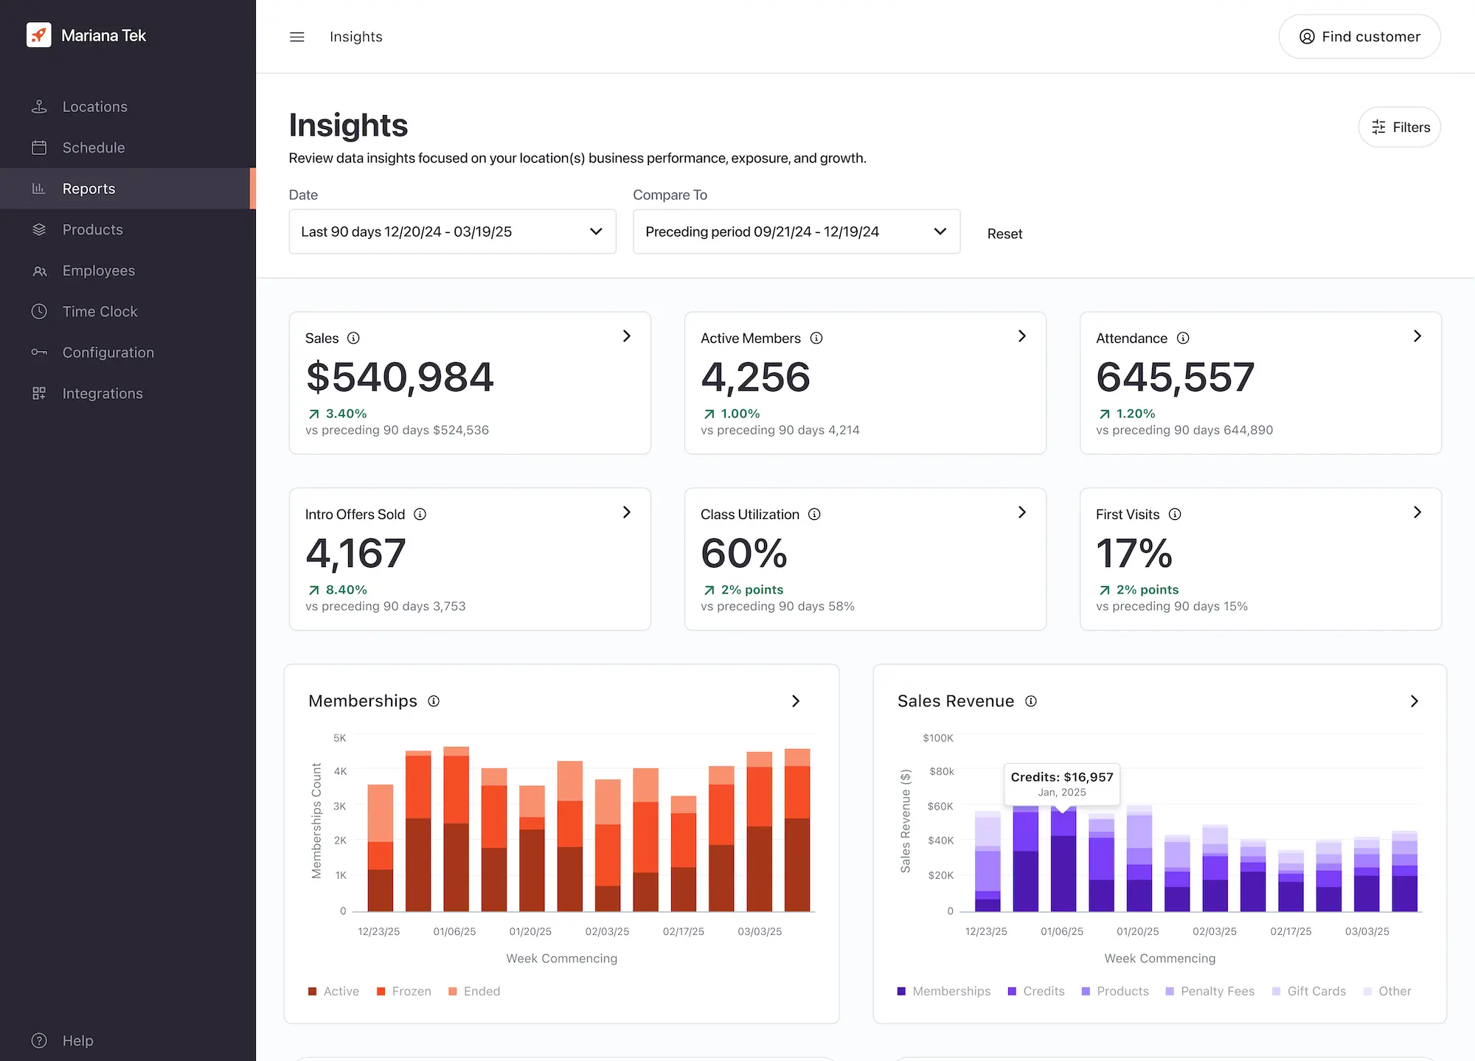
Task: Click the Sales Revenue info icon
Action: click(1031, 701)
